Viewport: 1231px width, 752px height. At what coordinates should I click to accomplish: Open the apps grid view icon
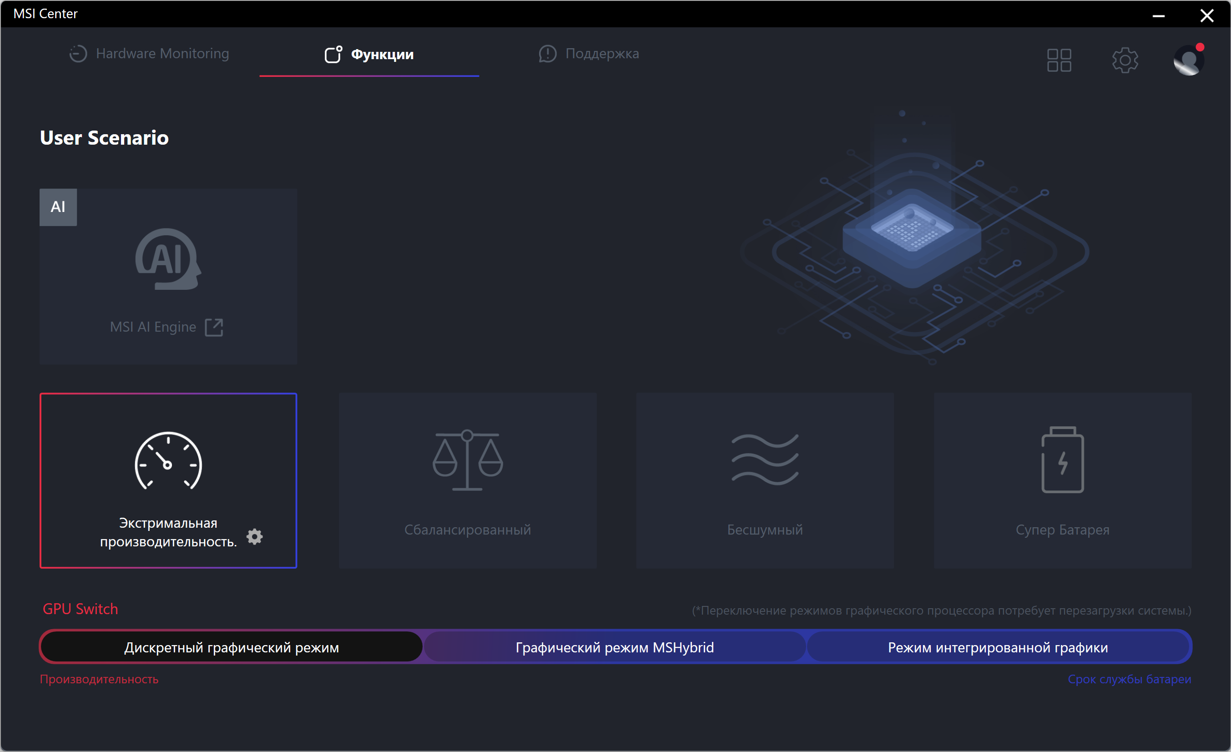coord(1059,60)
